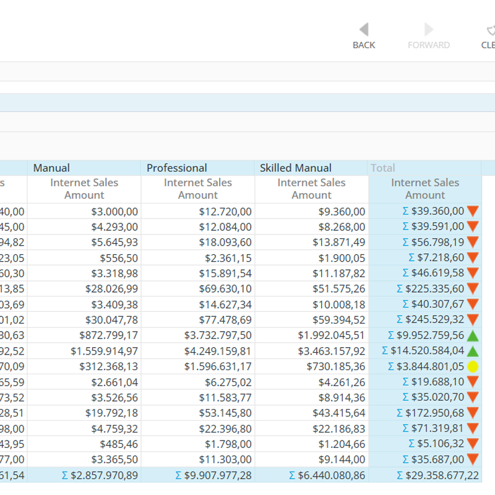Select cell $9.144,00 in Skilled Manual column
Screen dimensions: 495x495
[x=311, y=459]
